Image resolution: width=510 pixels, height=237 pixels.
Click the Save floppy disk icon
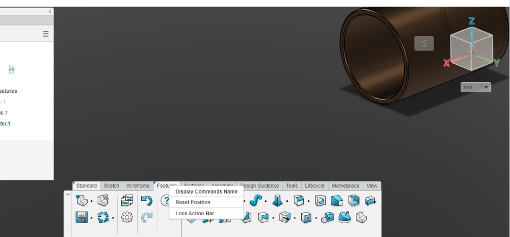click(81, 217)
